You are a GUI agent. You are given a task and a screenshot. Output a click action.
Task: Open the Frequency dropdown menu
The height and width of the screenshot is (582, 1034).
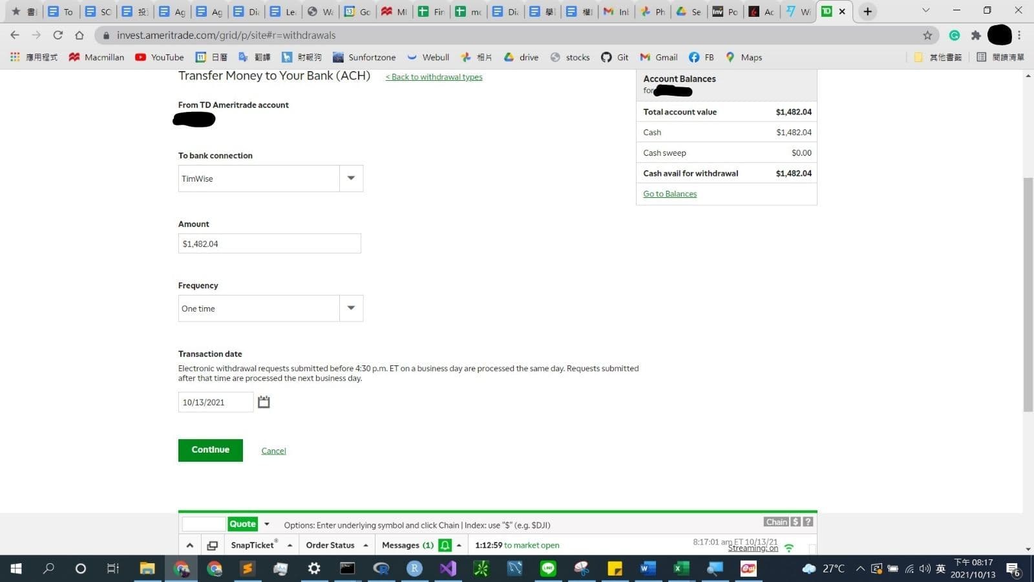pyautogui.click(x=351, y=308)
